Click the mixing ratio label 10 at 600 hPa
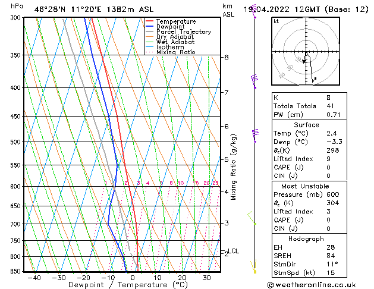Screen dimensions: 374x289 [x=181, y=183]
